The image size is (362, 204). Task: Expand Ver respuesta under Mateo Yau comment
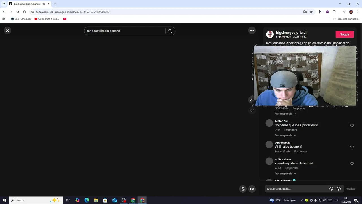(x=285, y=135)
